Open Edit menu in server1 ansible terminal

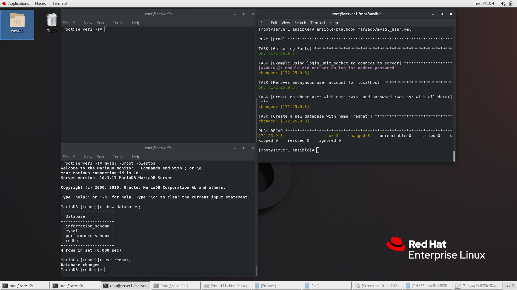pos(274,23)
